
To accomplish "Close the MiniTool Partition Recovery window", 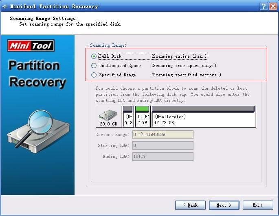I will [x=273, y=6].
